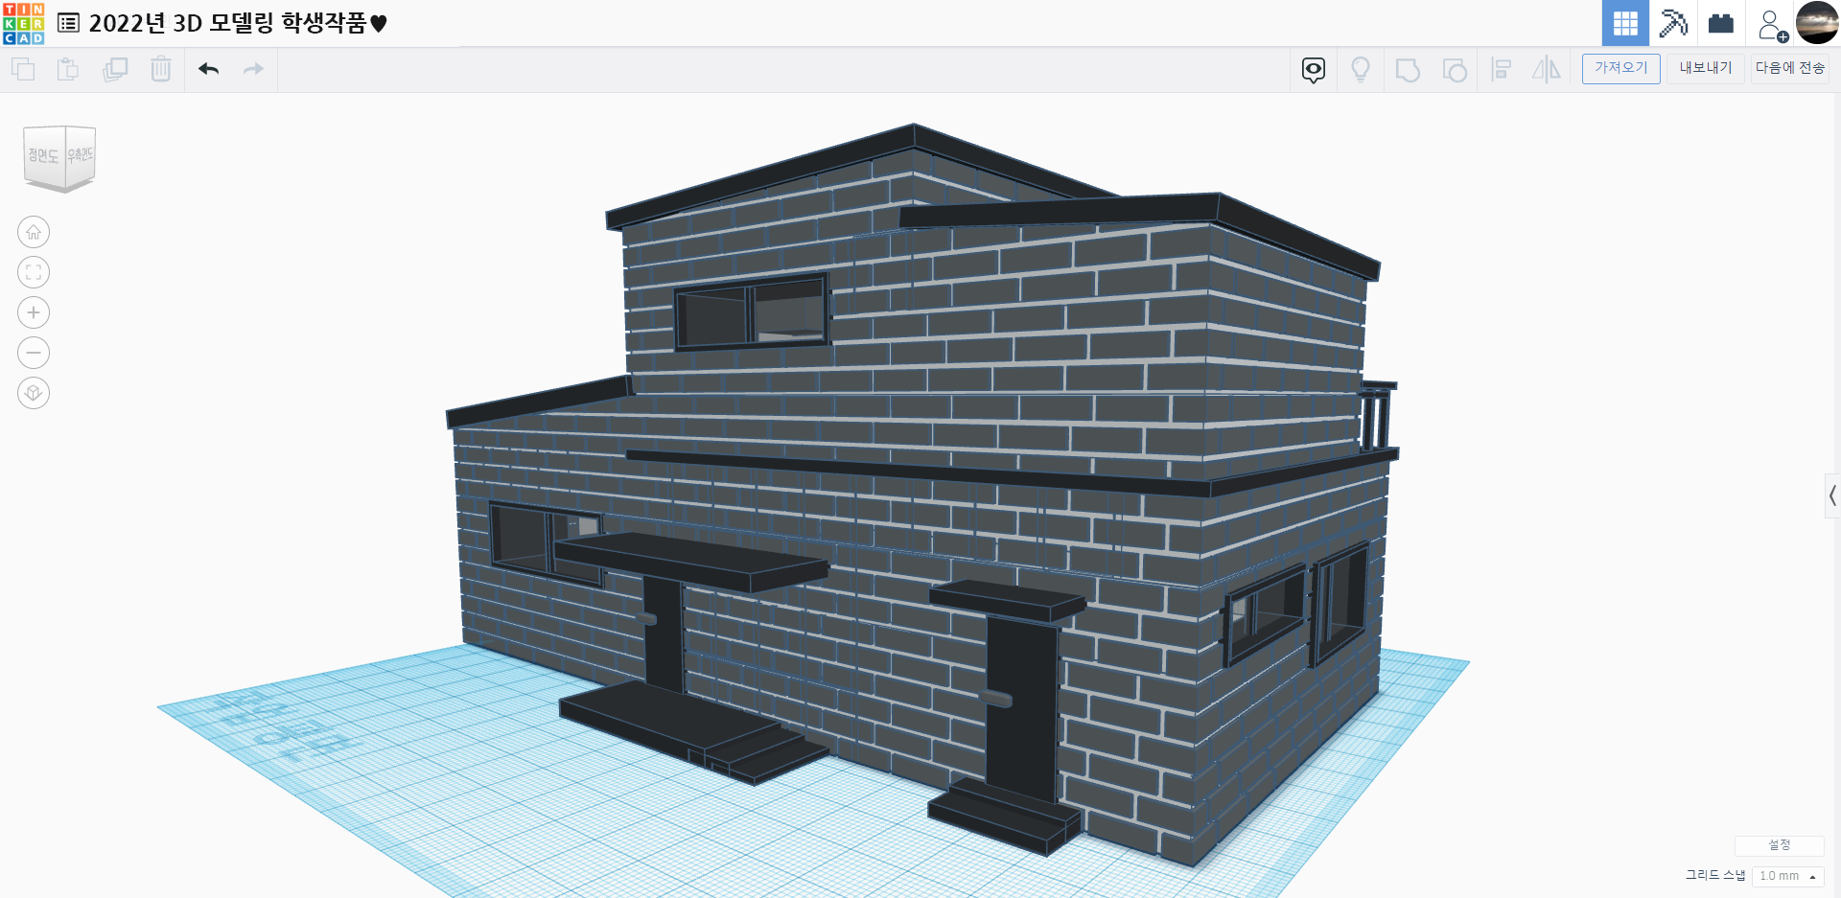Screen dimensions: 1841x898
Task: Expand the collapsed shapes side panel
Action: click(1832, 495)
